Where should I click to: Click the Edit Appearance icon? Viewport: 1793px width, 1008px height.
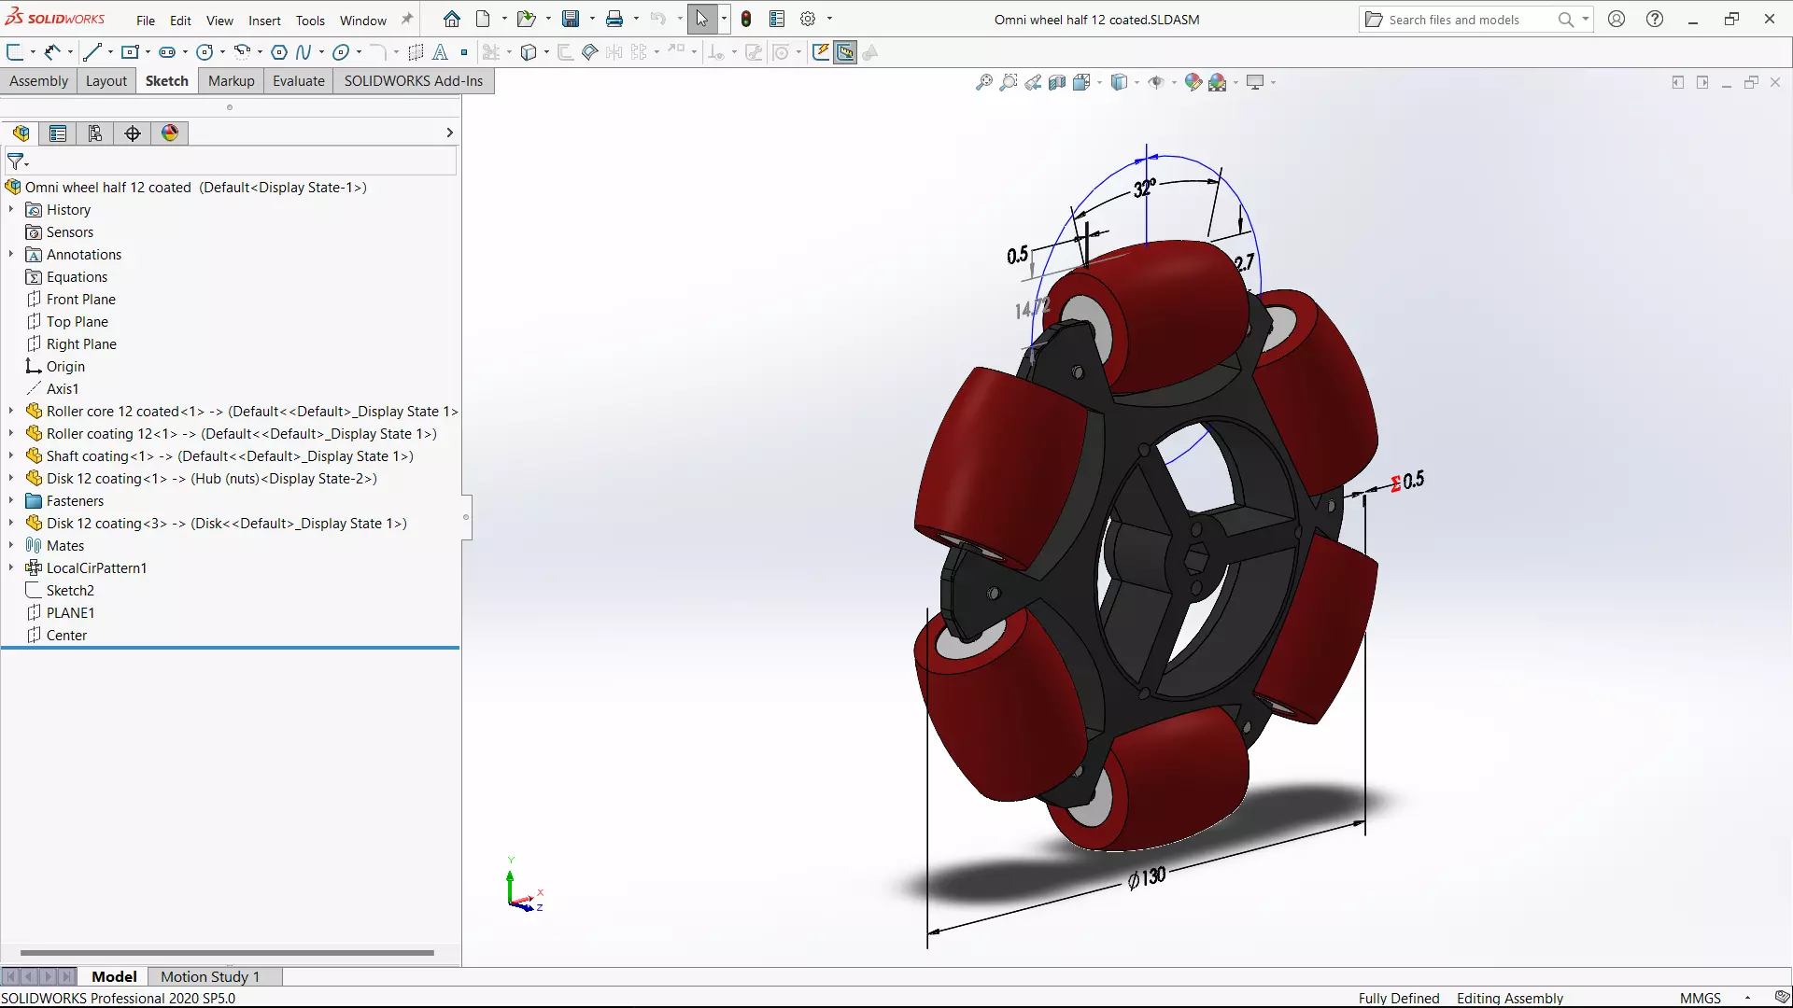point(1193,82)
